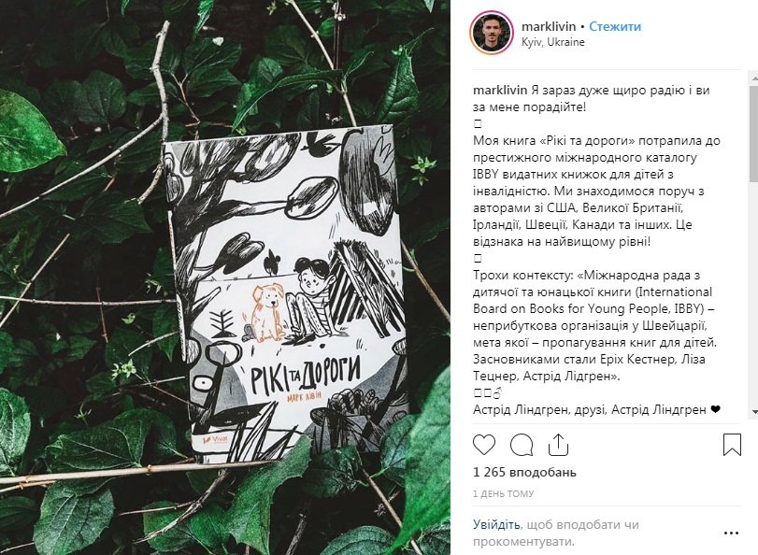Click the caption scrollbar down arrow
The width and height of the screenshot is (758, 555).
(x=753, y=412)
